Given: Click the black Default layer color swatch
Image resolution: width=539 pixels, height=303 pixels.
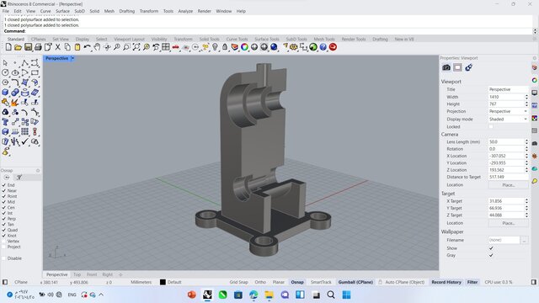Looking at the screenshot, I should (x=163, y=282).
